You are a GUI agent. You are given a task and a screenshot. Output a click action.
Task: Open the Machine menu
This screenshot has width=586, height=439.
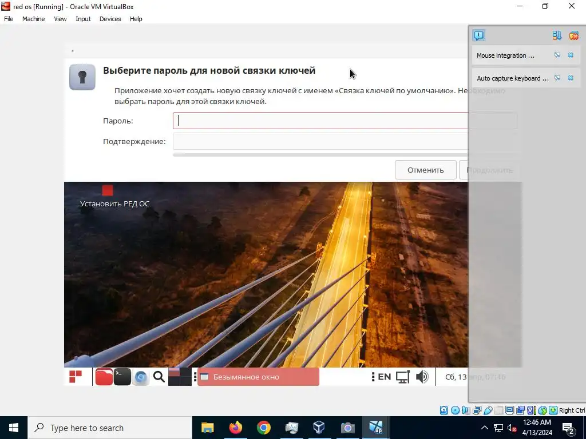click(x=33, y=19)
